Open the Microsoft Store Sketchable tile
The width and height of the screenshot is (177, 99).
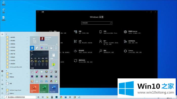click(x=49, y=41)
